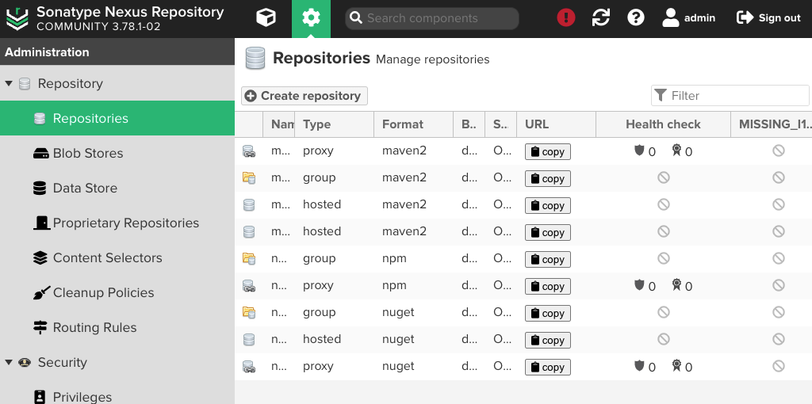Click disabled health check icon in nuget hosted row
The image size is (812, 404).
pos(664,339)
